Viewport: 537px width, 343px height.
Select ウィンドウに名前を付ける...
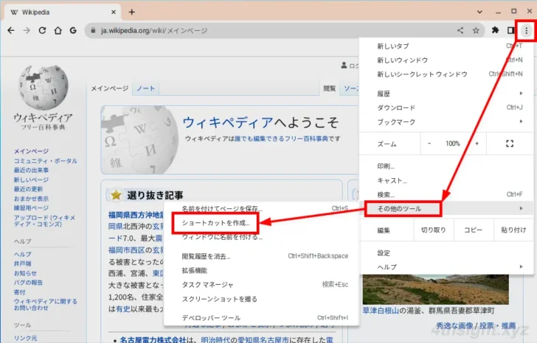click(x=262, y=237)
